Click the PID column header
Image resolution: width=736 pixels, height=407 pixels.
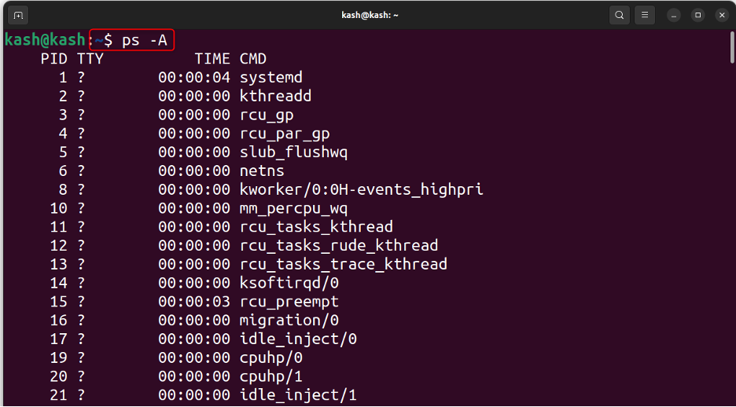click(54, 59)
